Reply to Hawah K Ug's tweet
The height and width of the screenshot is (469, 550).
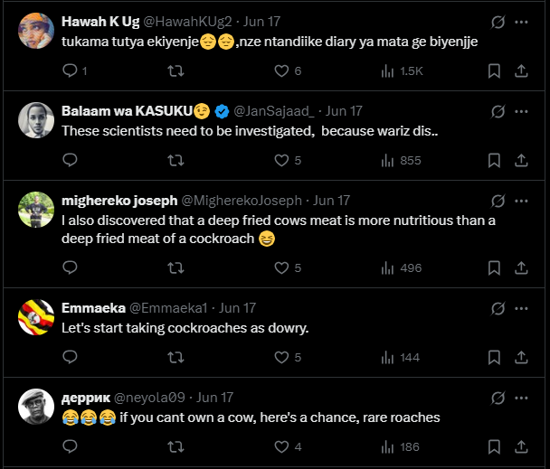(71, 70)
